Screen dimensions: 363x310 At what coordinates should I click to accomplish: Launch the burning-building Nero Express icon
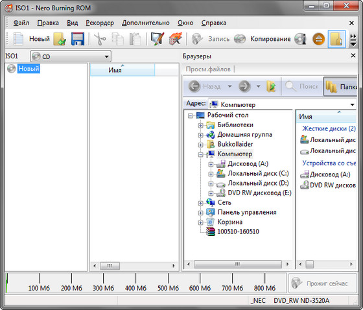pos(175,39)
